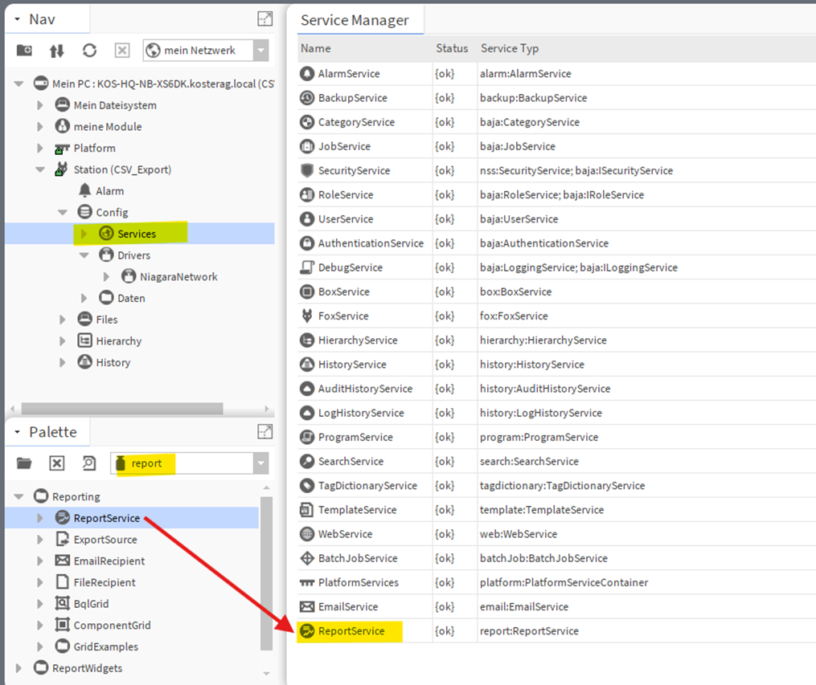Expand the NiagaraNetwork node
Screen dimensions: 816x685
(106, 276)
